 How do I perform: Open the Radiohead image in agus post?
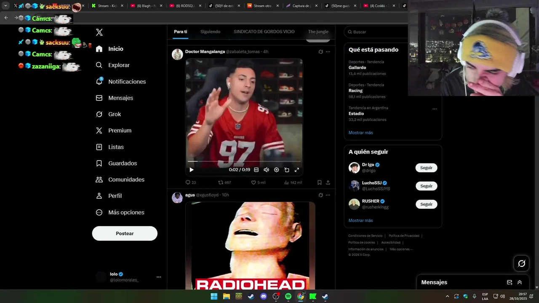click(250, 246)
